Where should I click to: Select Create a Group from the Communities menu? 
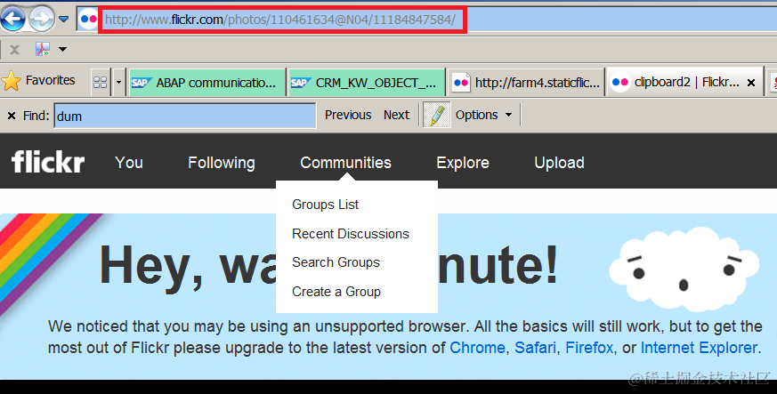click(336, 292)
